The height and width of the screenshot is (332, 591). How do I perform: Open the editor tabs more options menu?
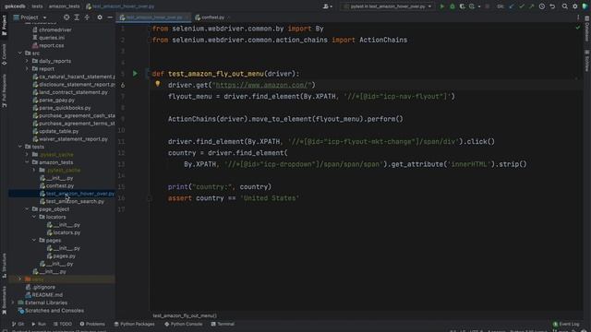tap(578, 18)
